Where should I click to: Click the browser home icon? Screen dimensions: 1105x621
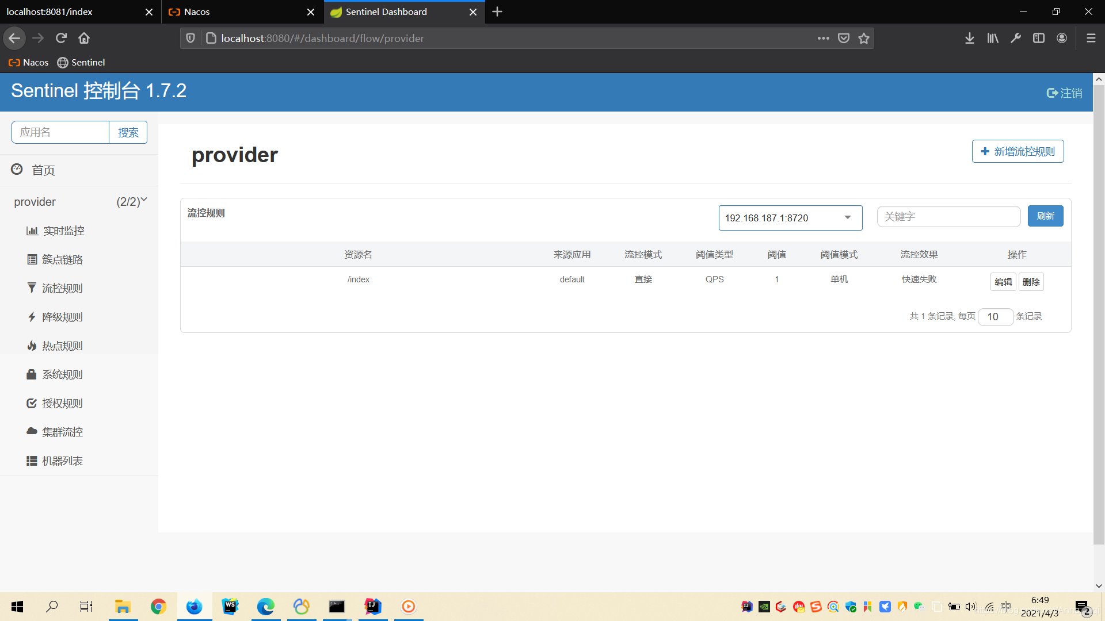tap(84, 38)
